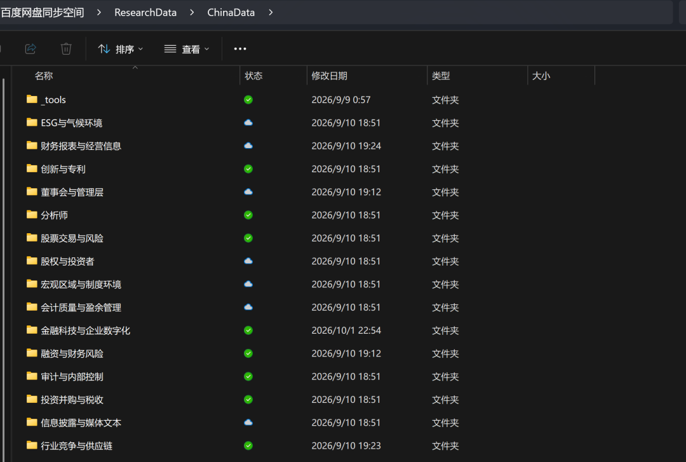Click green check status for 金融科技与企业数字化

248,330
